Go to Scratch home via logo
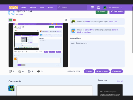The image size is (133, 100). click(14, 7)
